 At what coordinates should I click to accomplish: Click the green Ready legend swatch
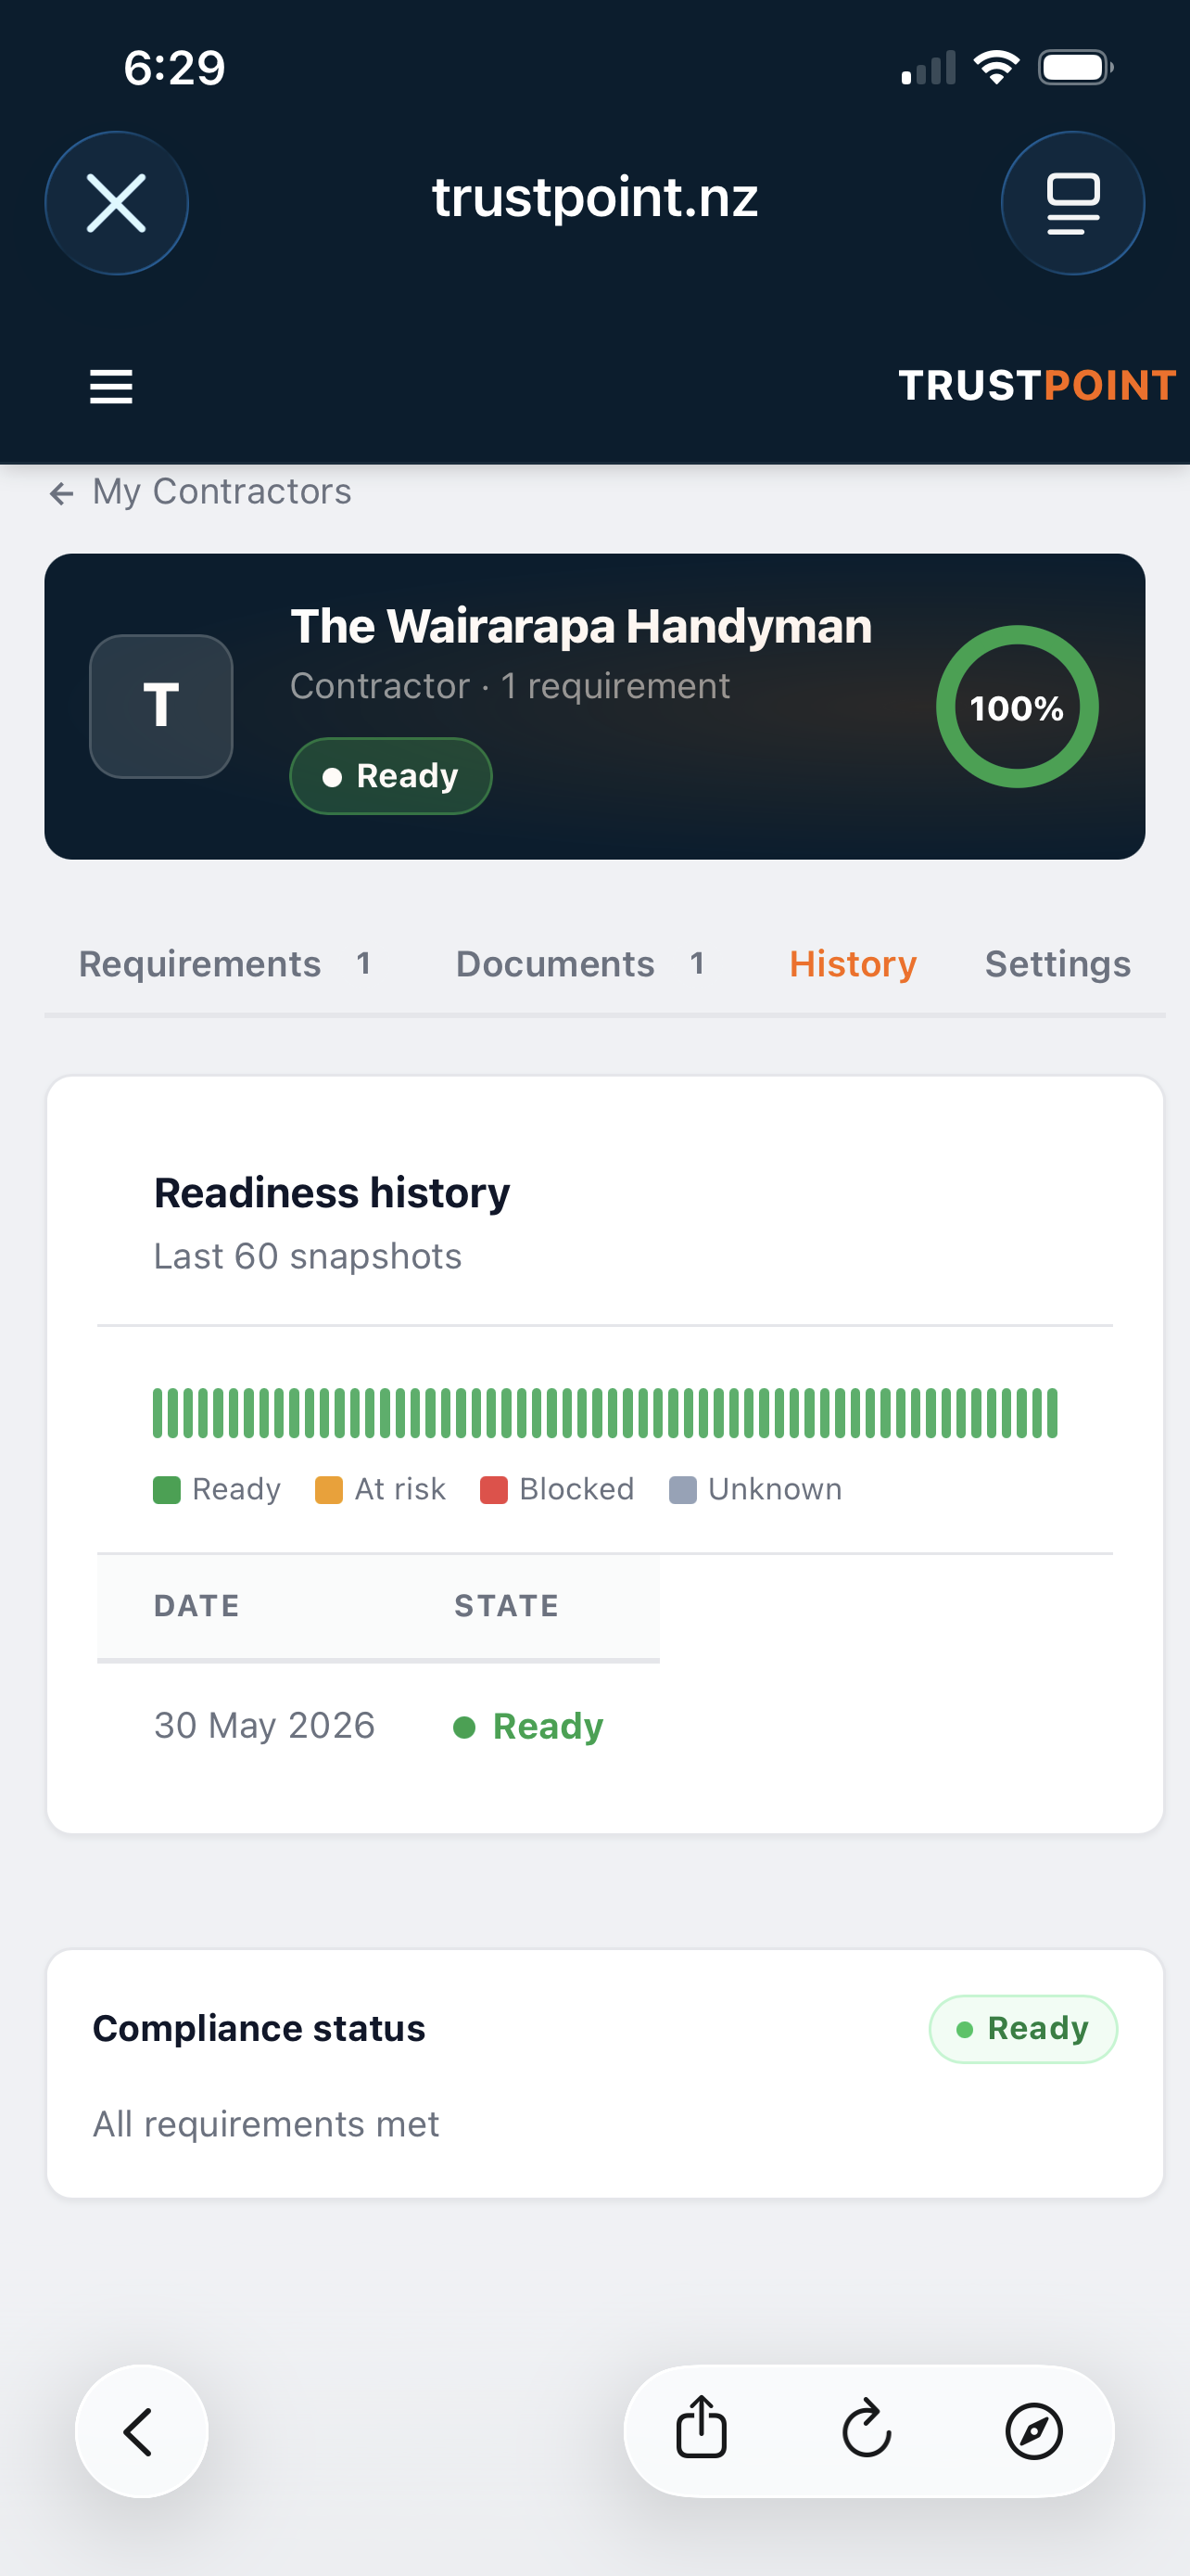167,1490
